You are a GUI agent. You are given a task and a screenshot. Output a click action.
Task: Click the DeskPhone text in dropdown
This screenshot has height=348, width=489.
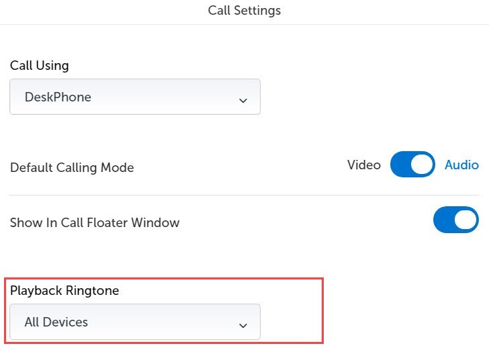point(58,97)
